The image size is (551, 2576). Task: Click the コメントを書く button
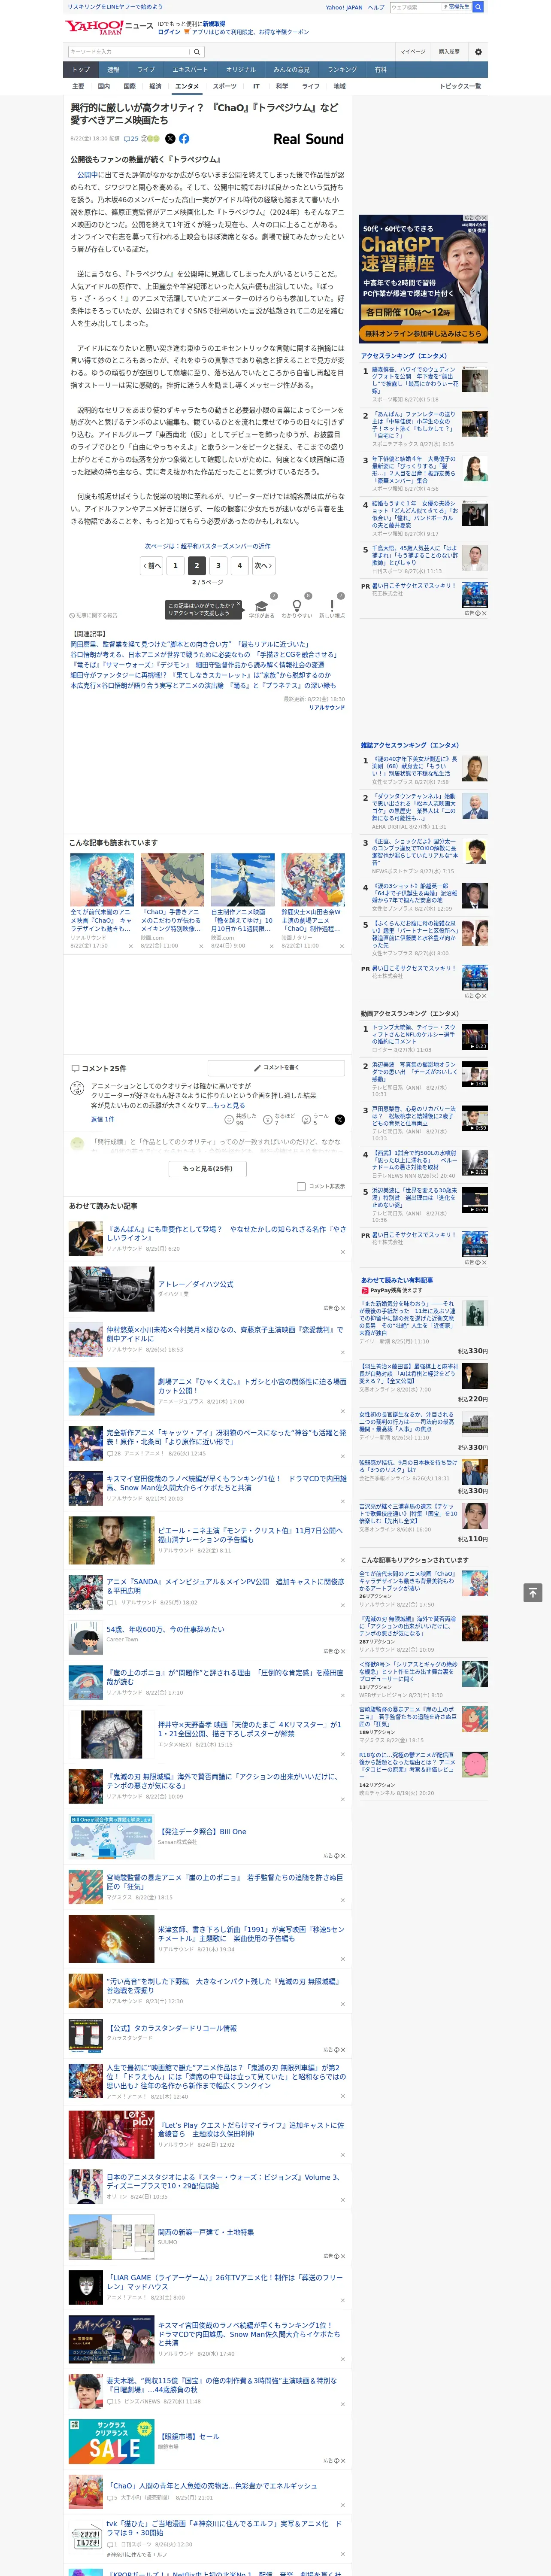click(x=276, y=1068)
